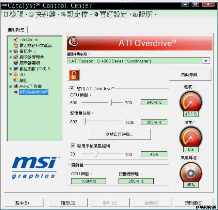
Task: Click the manual fan 45% value field next to slider
Action: coord(154,154)
